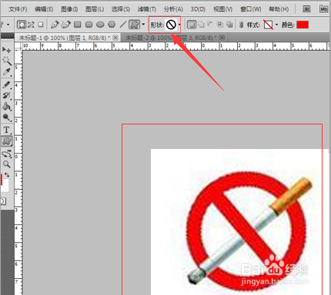This screenshot has height=295, width=331.
Task: Open the 分析(A) menu
Action: tap(173, 9)
